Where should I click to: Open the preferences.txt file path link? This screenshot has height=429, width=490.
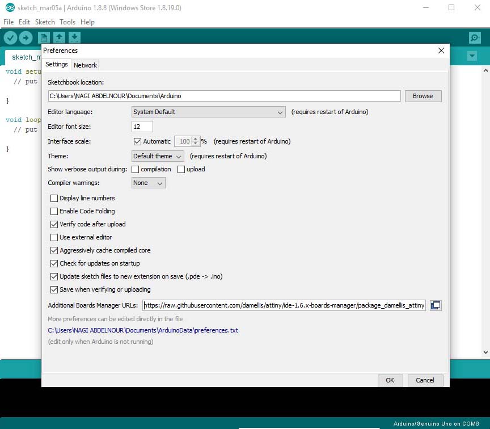(143, 330)
